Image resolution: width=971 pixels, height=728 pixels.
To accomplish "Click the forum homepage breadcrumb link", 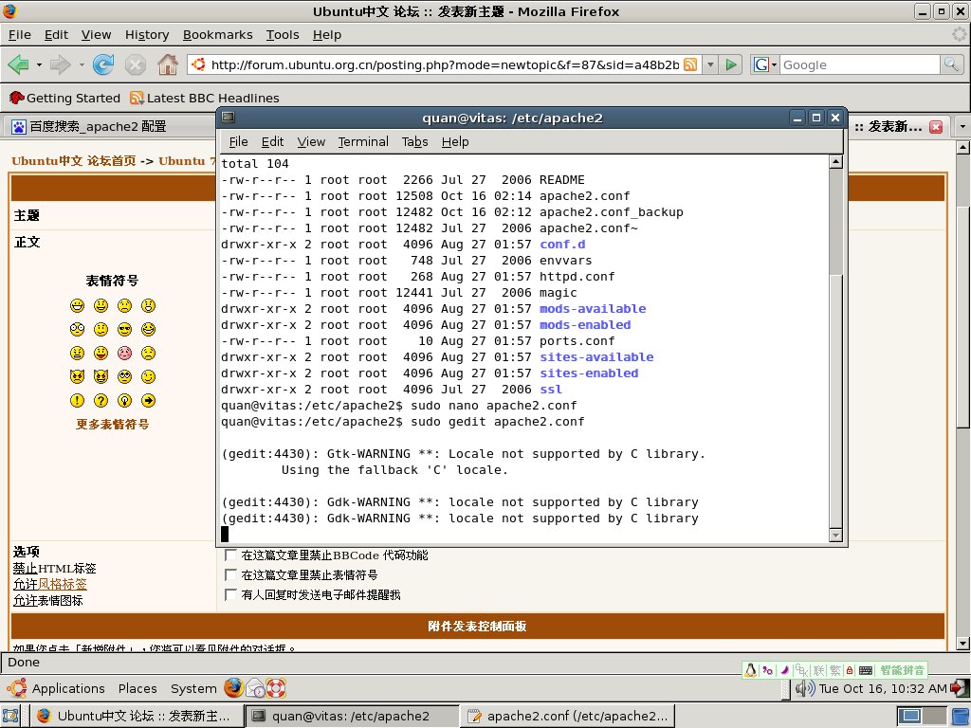I will 74,161.
